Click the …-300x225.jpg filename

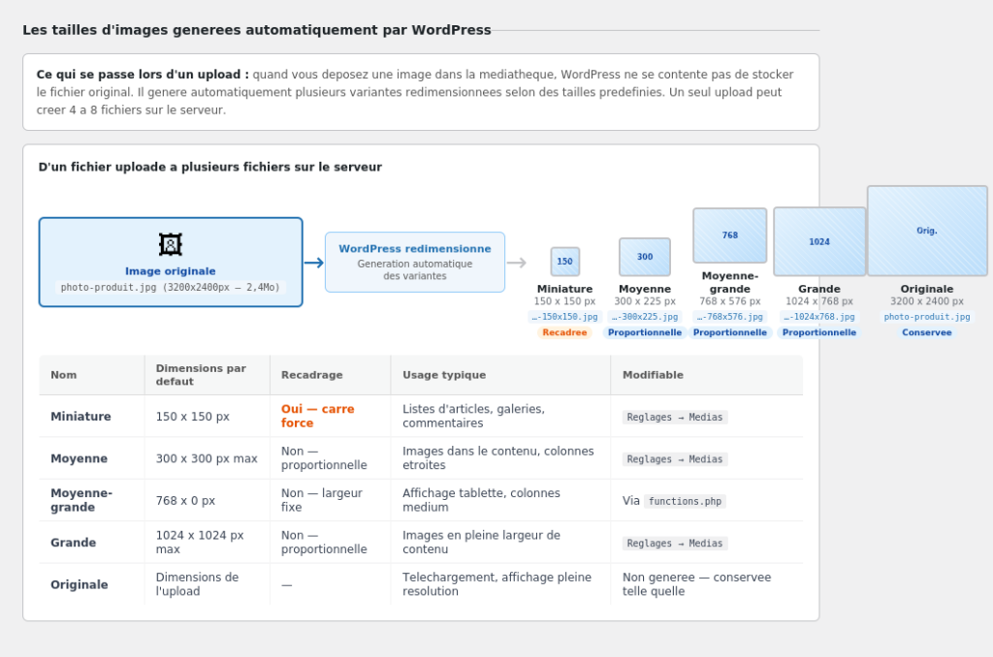[645, 317]
